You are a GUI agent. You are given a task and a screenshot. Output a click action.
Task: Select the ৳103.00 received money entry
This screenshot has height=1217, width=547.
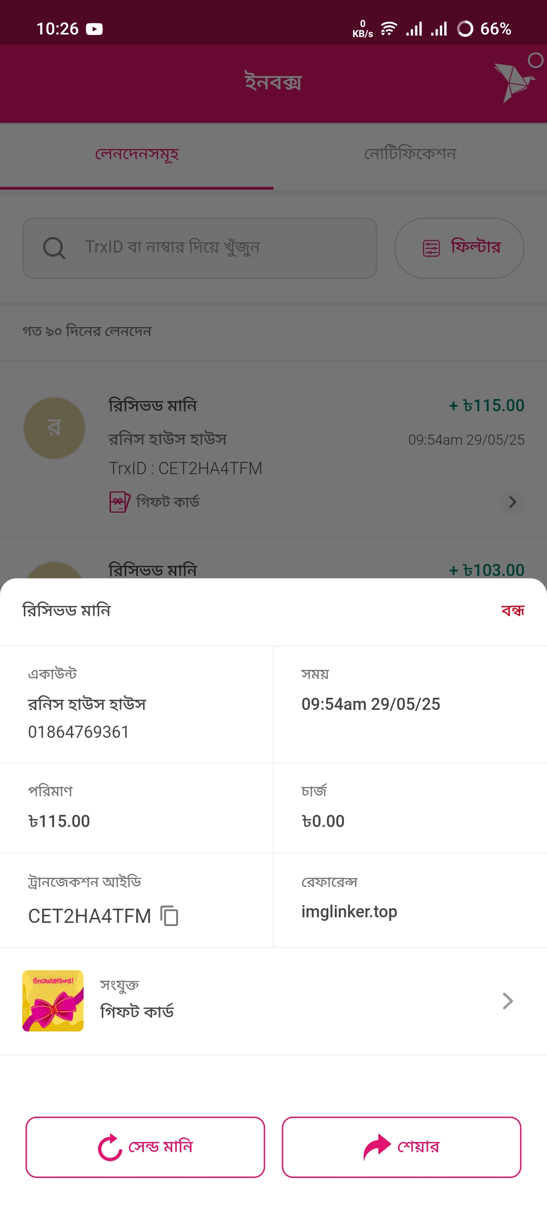273,569
